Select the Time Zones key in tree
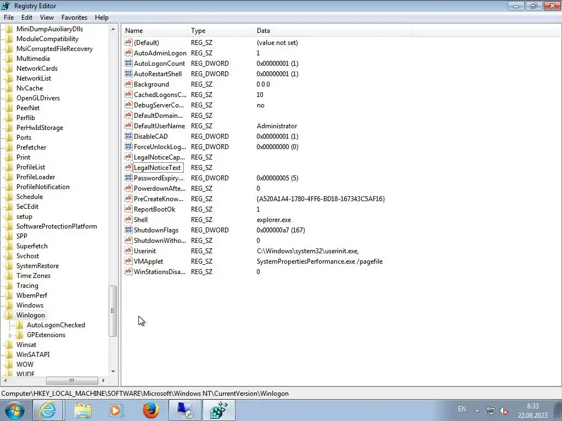562x421 pixels. (33, 276)
